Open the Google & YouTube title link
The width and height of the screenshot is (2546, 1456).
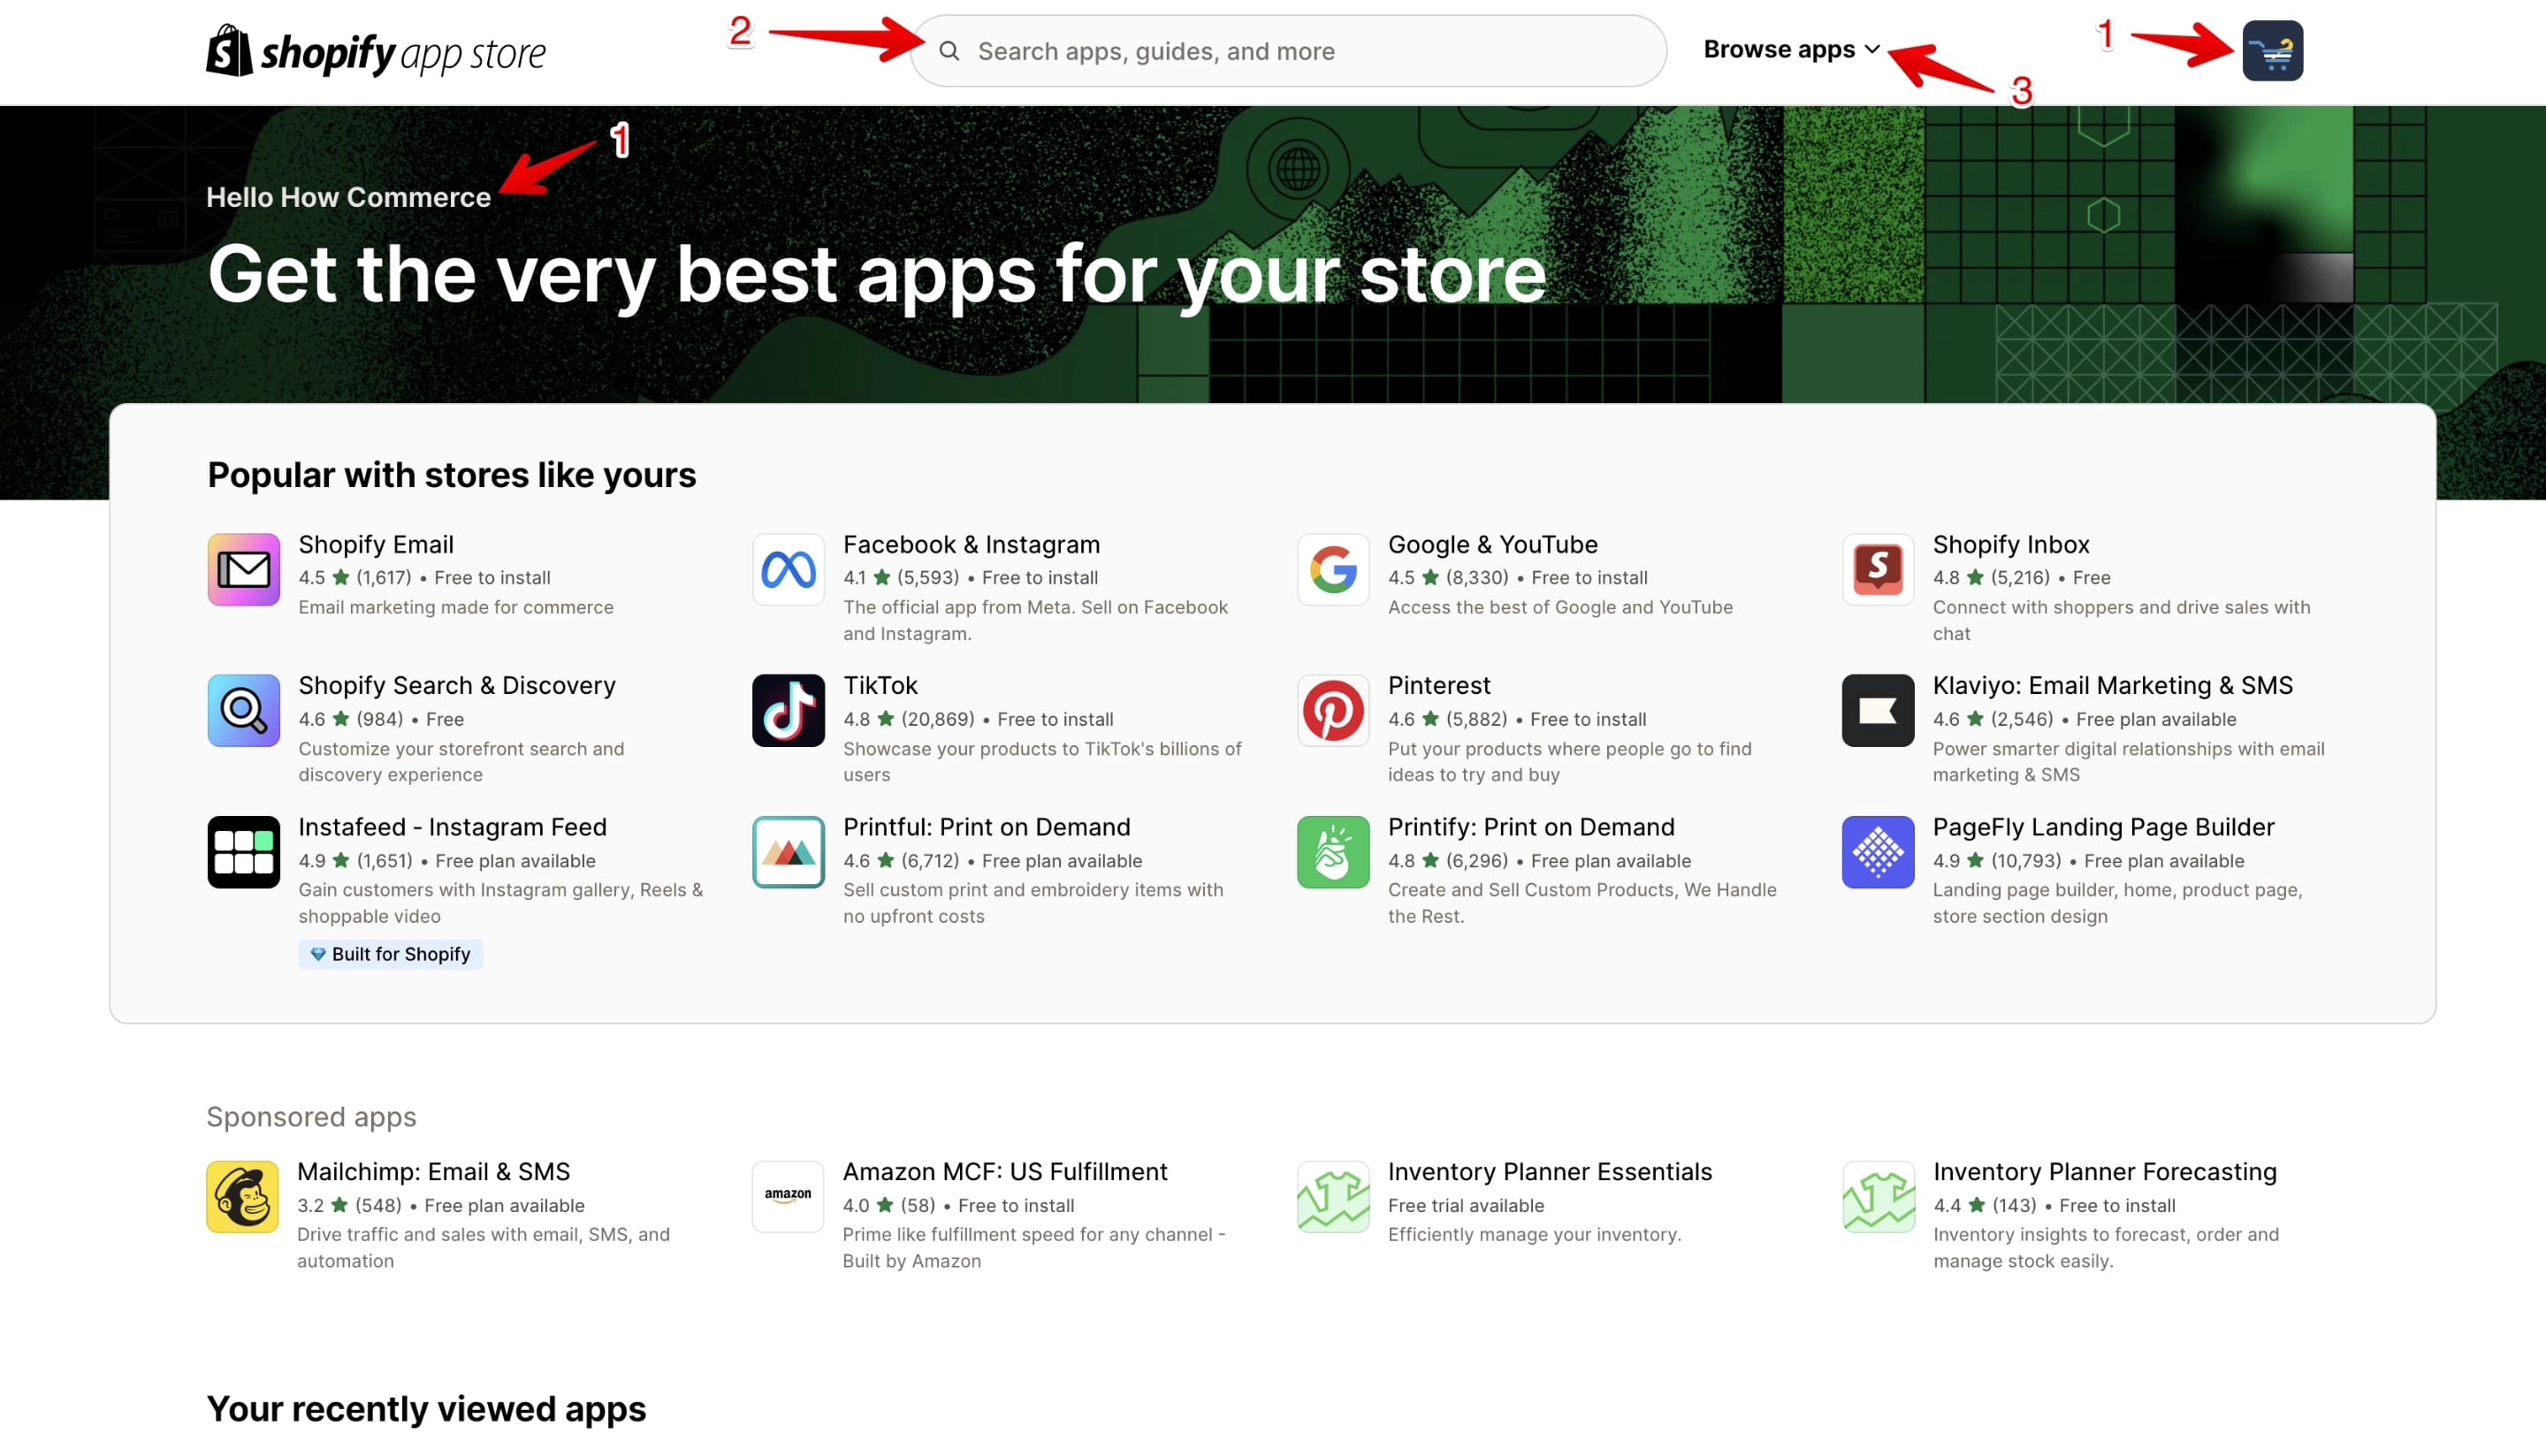1492,544
